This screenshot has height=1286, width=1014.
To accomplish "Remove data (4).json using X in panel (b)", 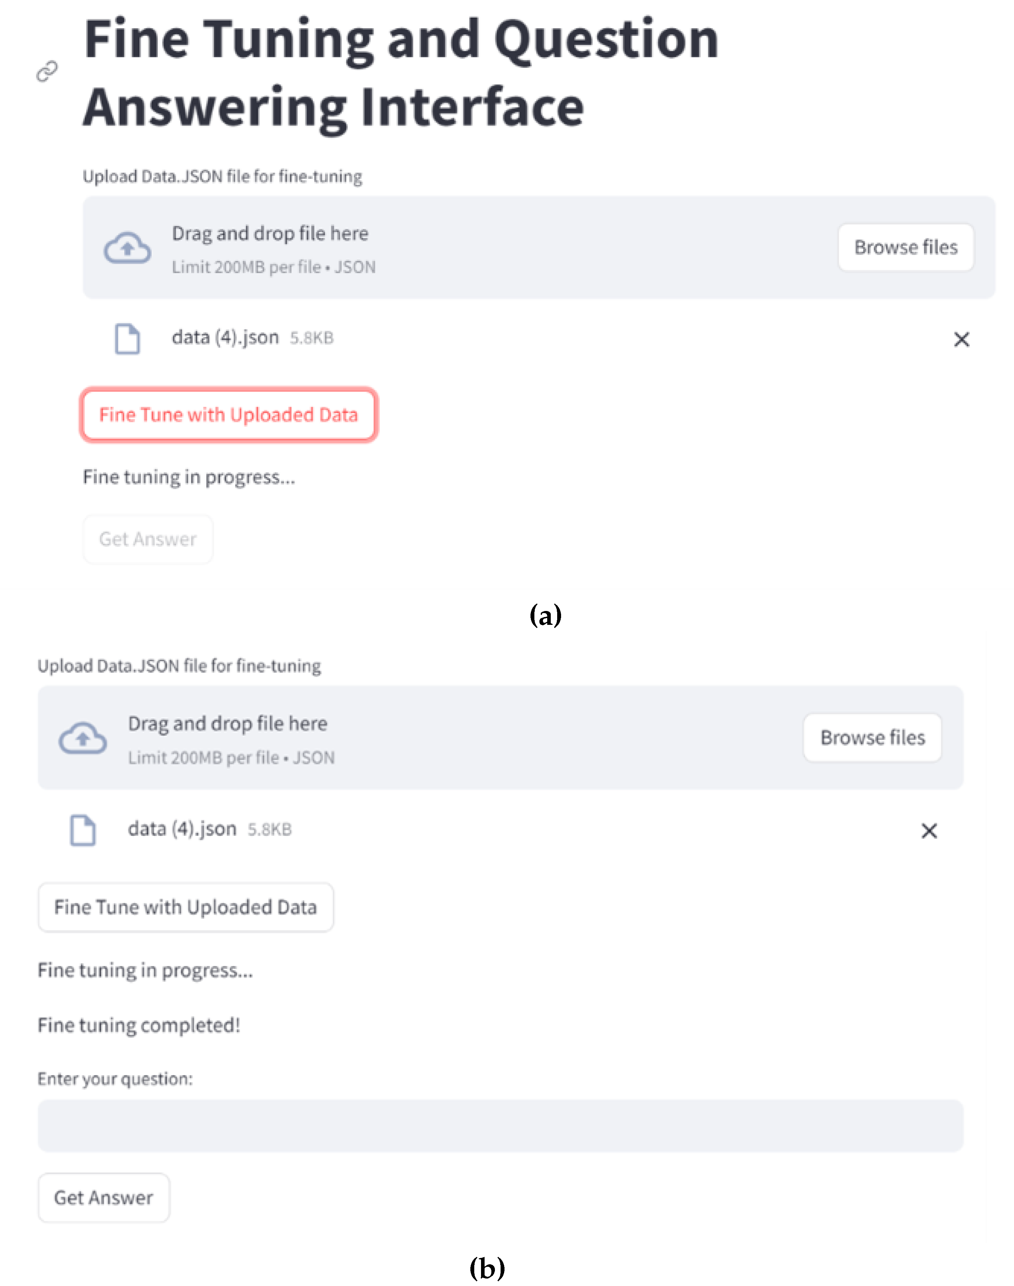I will (x=929, y=831).
